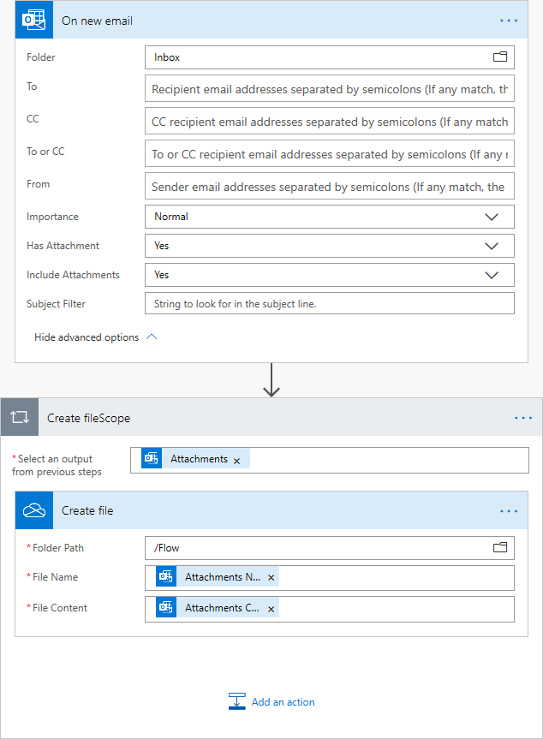Collapse advanced options via the chevron
Image resolution: width=543 pixels, height=739 pixels.
tap(152, 337)
